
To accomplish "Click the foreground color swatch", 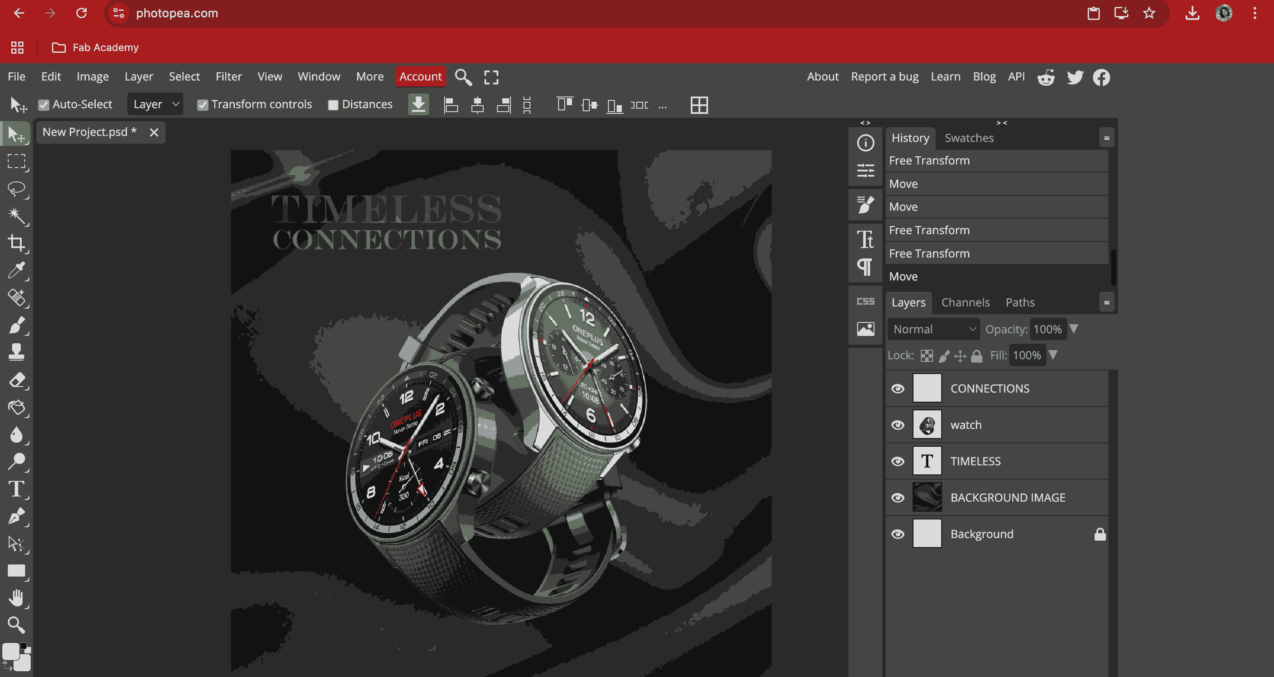I will (10, 651).
